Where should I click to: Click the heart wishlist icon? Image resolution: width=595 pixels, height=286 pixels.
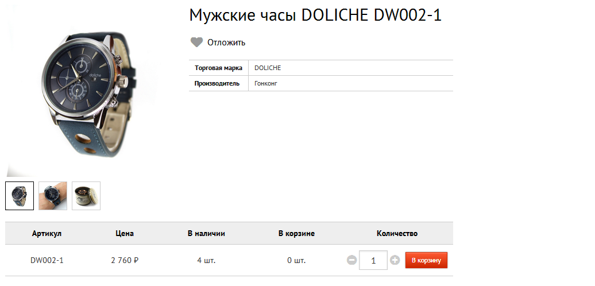click(196, 42)
